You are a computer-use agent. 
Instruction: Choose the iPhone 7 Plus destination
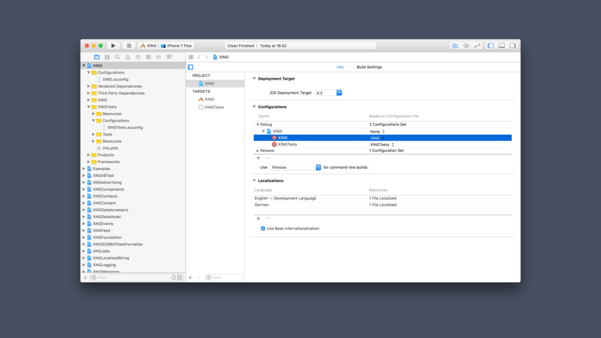176,46
